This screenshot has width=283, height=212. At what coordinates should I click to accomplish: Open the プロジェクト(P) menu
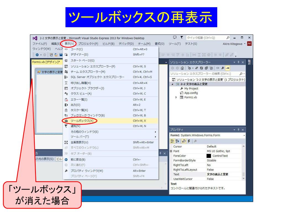tap(88, 44)
